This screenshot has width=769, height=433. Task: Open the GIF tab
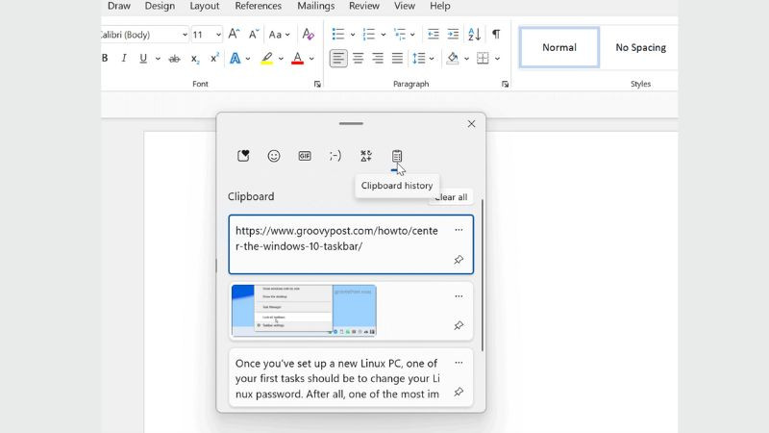[305, 156]
